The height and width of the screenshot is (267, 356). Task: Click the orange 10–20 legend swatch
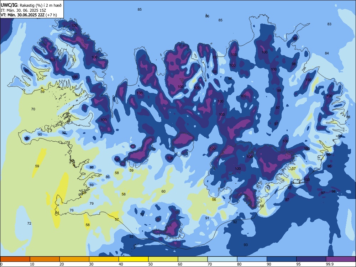tap(45, 259)
